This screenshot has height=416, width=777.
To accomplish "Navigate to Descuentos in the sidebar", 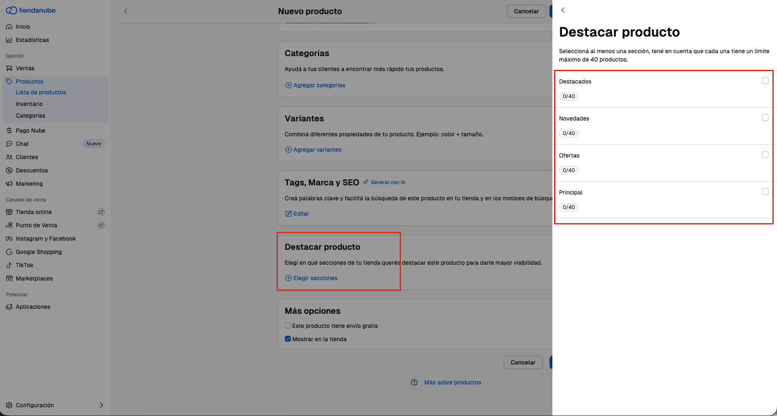I will [x=32, y=170].
